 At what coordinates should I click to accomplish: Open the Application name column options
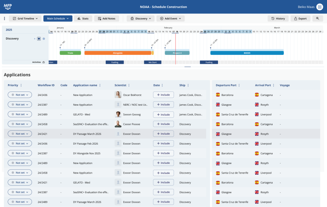[100, 85]
